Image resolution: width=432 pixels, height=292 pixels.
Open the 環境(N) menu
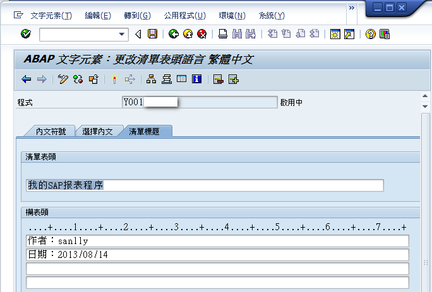click(x=232, y=16)
